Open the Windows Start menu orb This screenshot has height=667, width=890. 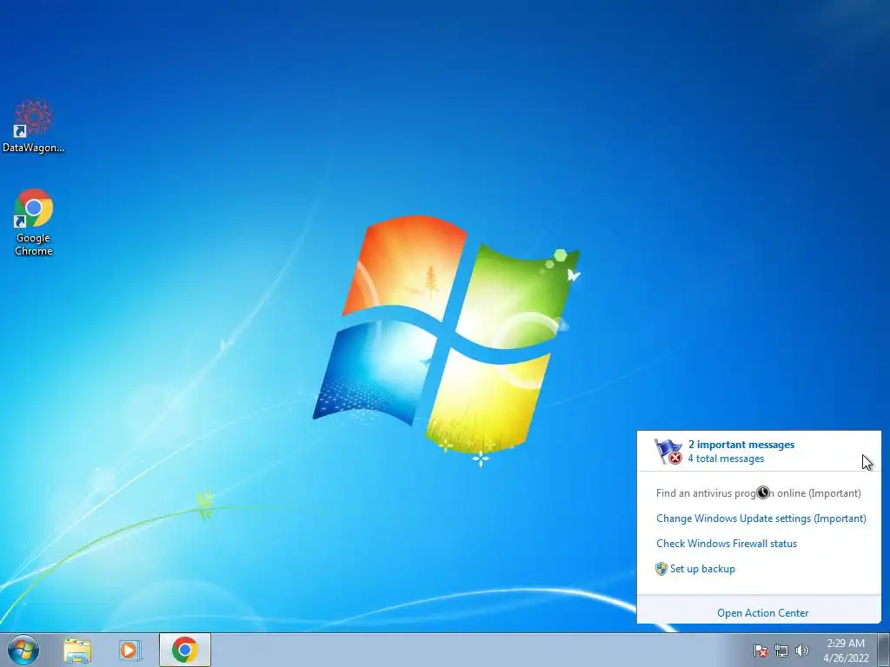point(23,650)
